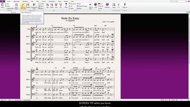Click the zoom in plus button
190x107 pixels.
(x=188, y=100)
